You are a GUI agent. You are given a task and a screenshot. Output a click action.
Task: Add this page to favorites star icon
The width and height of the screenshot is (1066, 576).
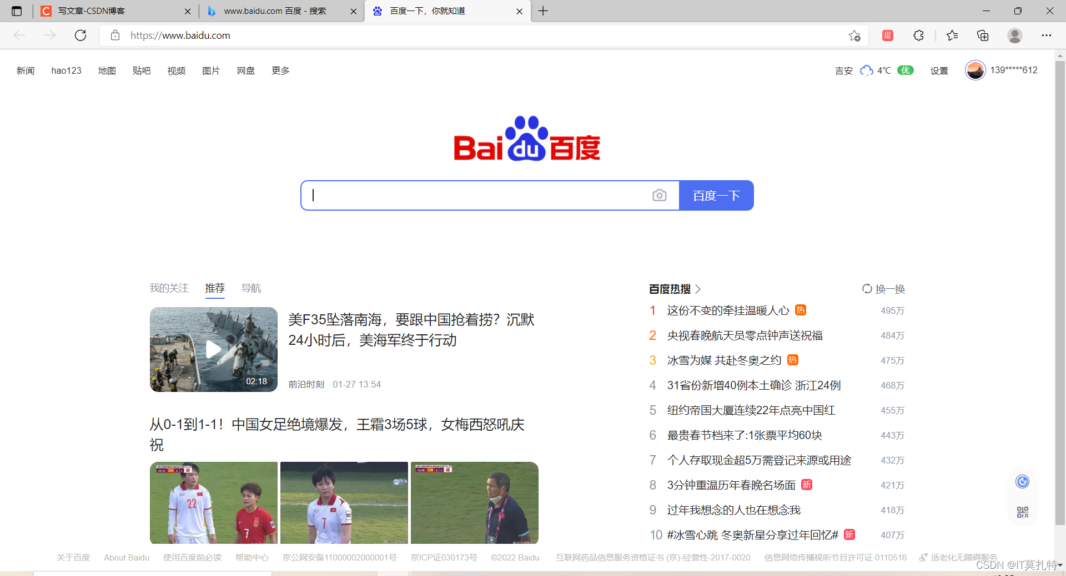854,35
